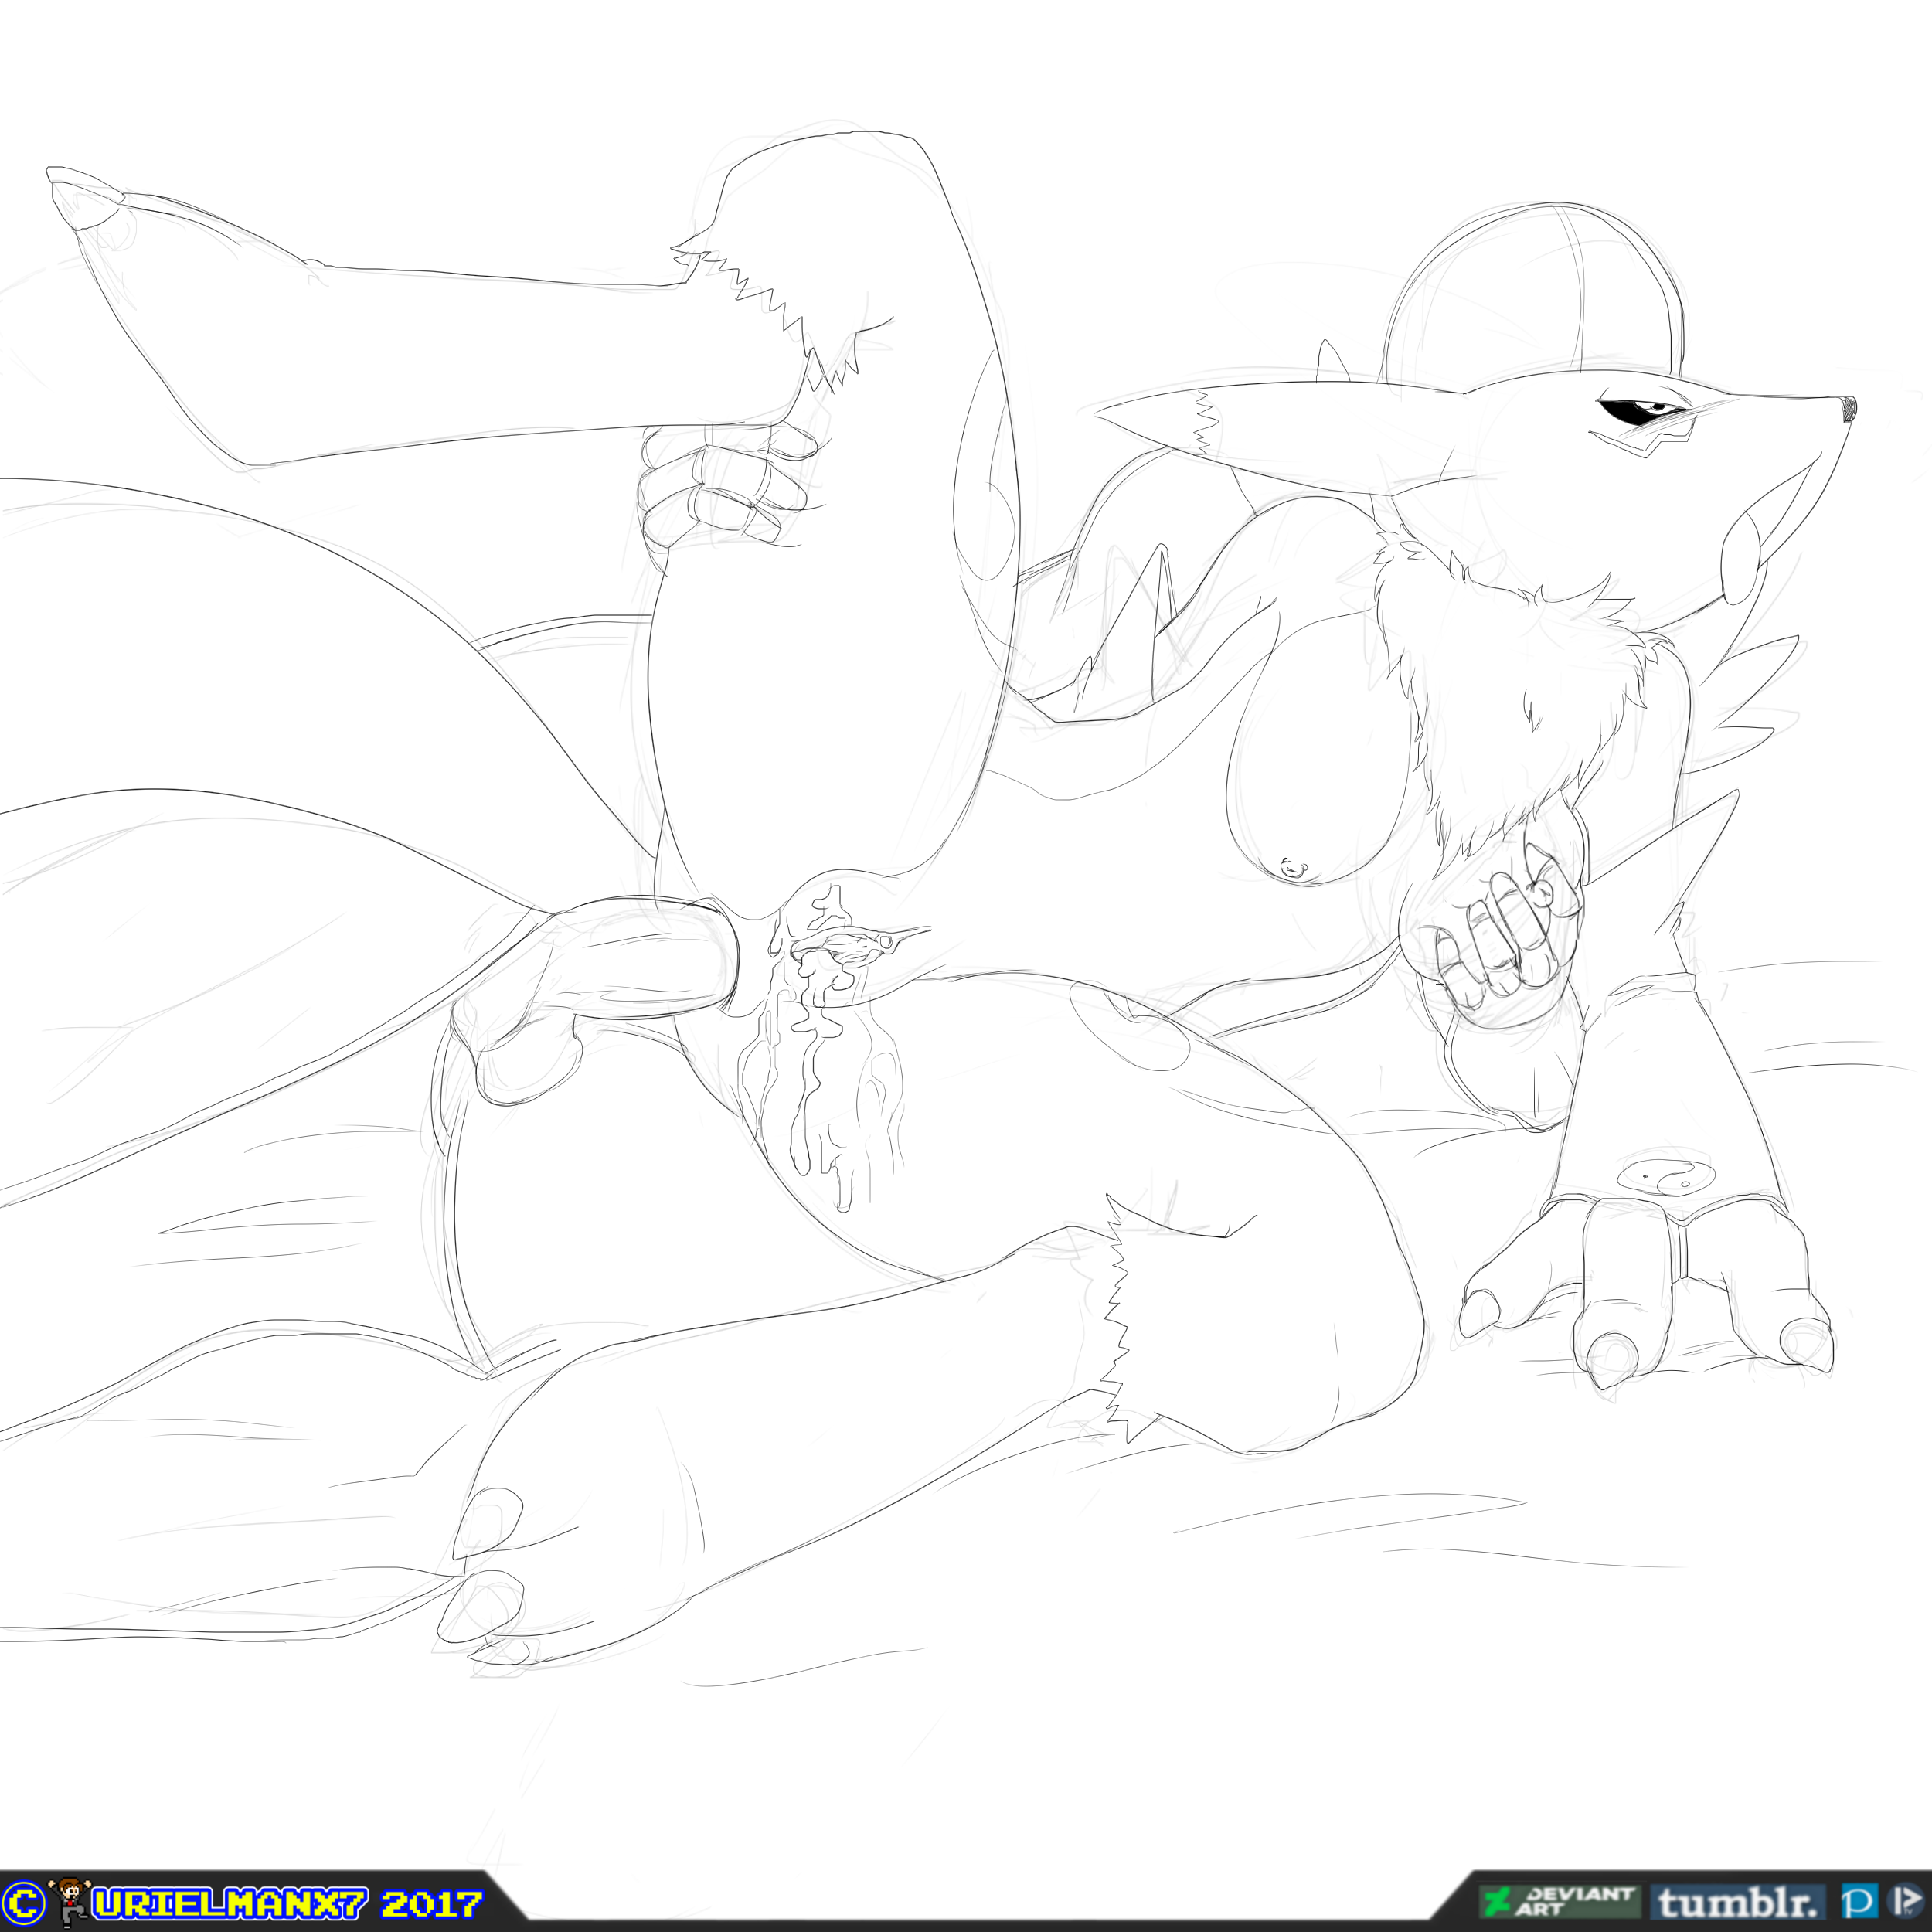
Task: Click the copyright symbol in footer
Action: 23,1903
